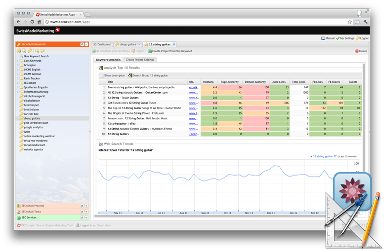Screen dimensions: 384x250
Task: Expand the Rank Tracker folder
Action: coord(18,78)
